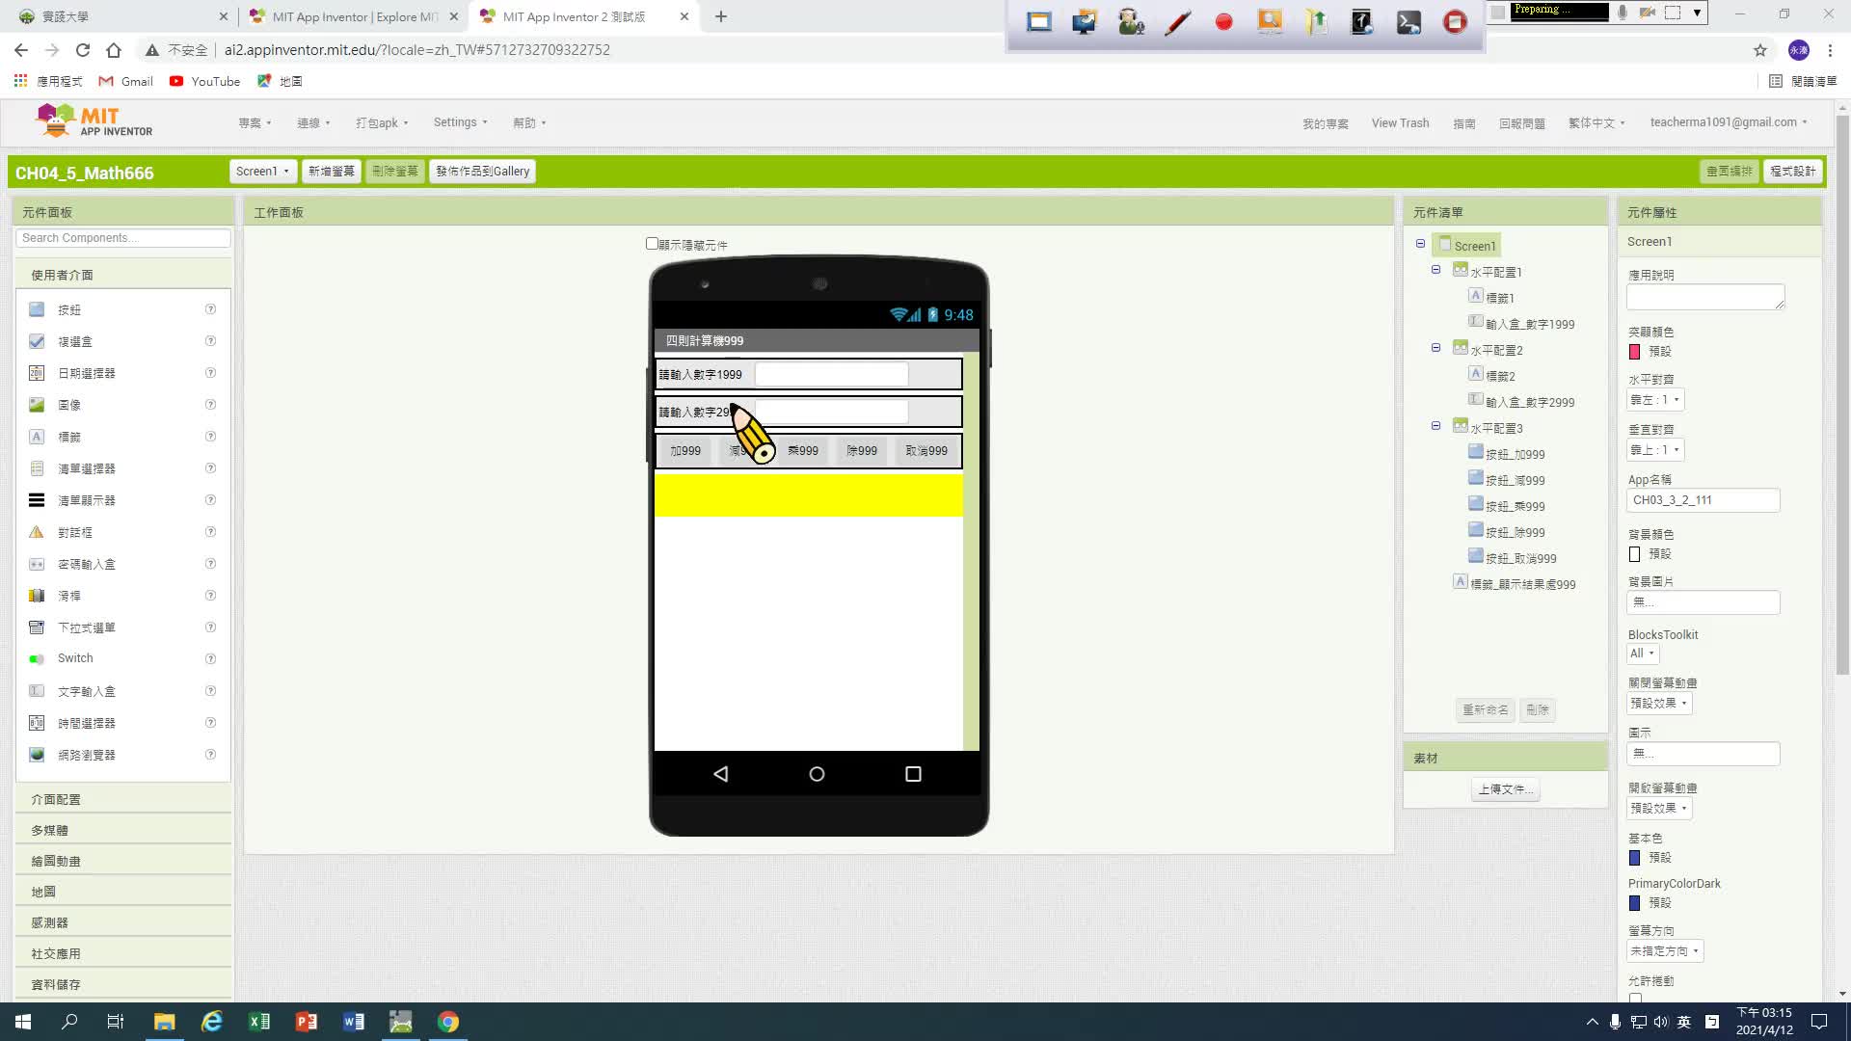This screenshot has height=1041, width=1851.
Task: Collapse the third HorizontalArrangement node in the tree
Action: 1435,425
